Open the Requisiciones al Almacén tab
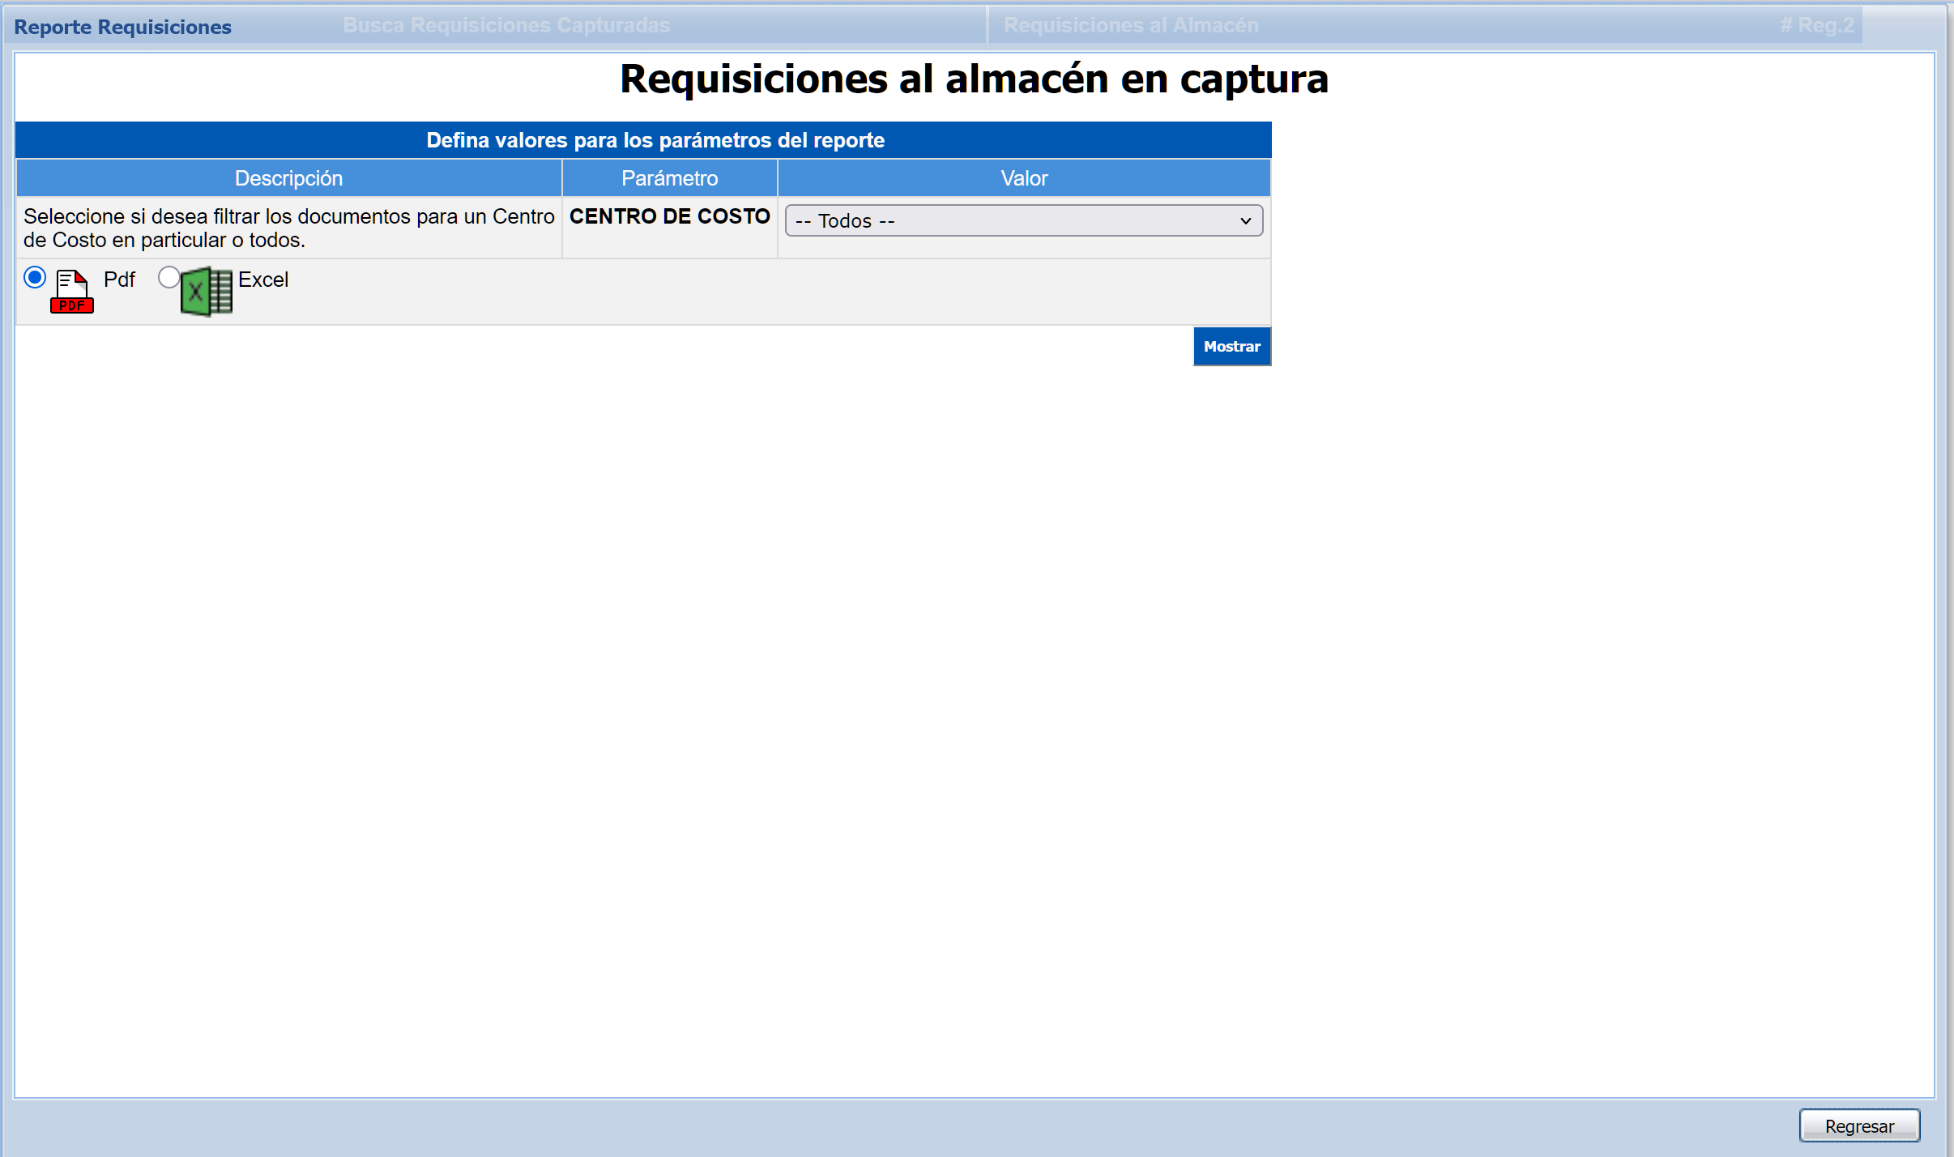Screen dimensions: 1954x1157 point(1131,26)
